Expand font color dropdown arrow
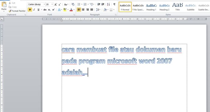 tap(74, 10)
